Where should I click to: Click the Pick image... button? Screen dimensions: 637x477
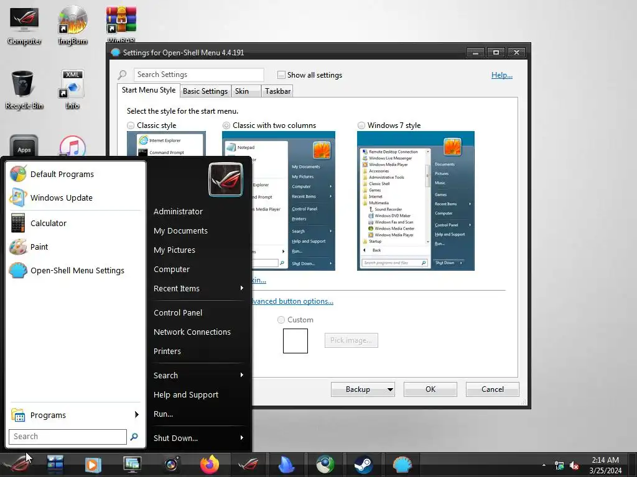[351, 340]
